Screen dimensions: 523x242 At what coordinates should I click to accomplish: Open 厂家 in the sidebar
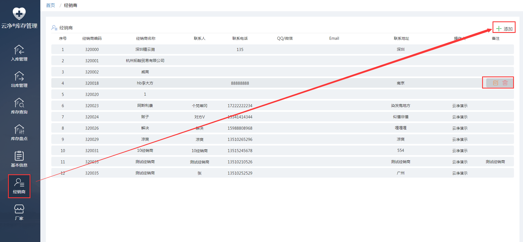pyautogui.click(x=19, y=212)
